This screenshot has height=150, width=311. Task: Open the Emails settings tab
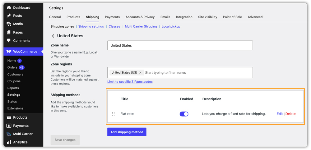pos(165,17)
